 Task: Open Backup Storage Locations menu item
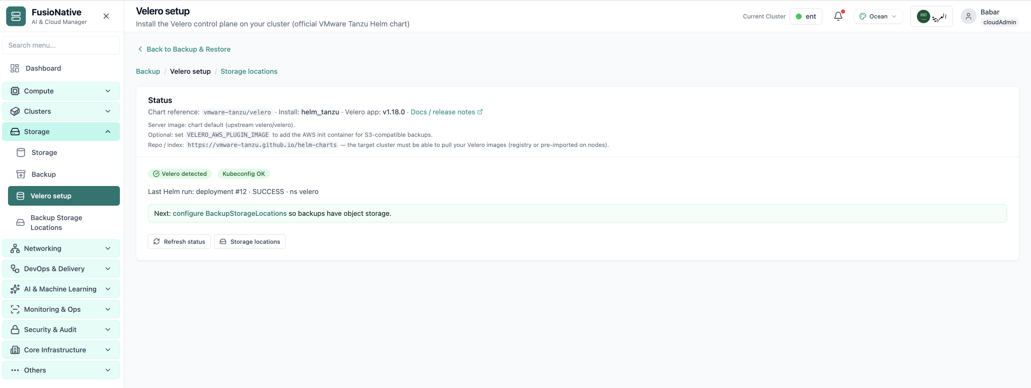[x=64, y=223]
